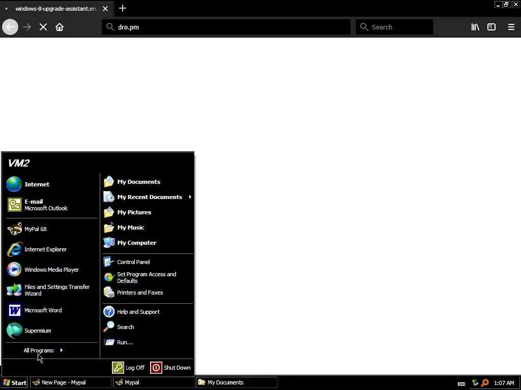This screenshot has width=521, height=390.
Task: Launch Microsoft Word from Start menu
Action: [51, 310]
